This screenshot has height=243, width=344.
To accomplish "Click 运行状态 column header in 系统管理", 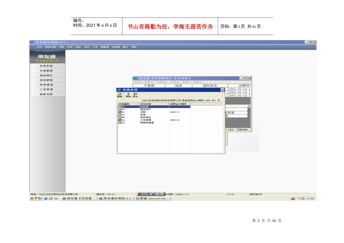I will (210, 85).
